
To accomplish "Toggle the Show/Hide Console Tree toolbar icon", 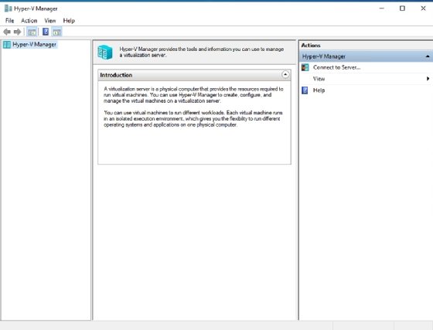I will click(32, 32).
